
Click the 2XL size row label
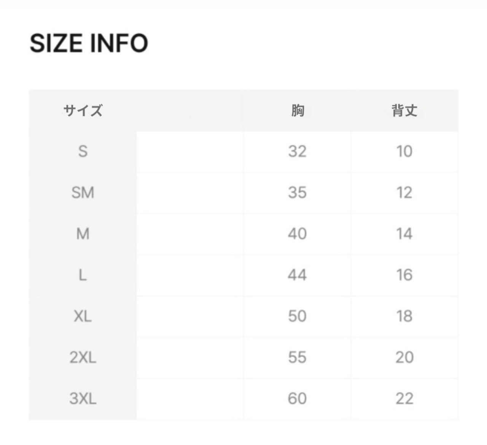tap(83, 357)
